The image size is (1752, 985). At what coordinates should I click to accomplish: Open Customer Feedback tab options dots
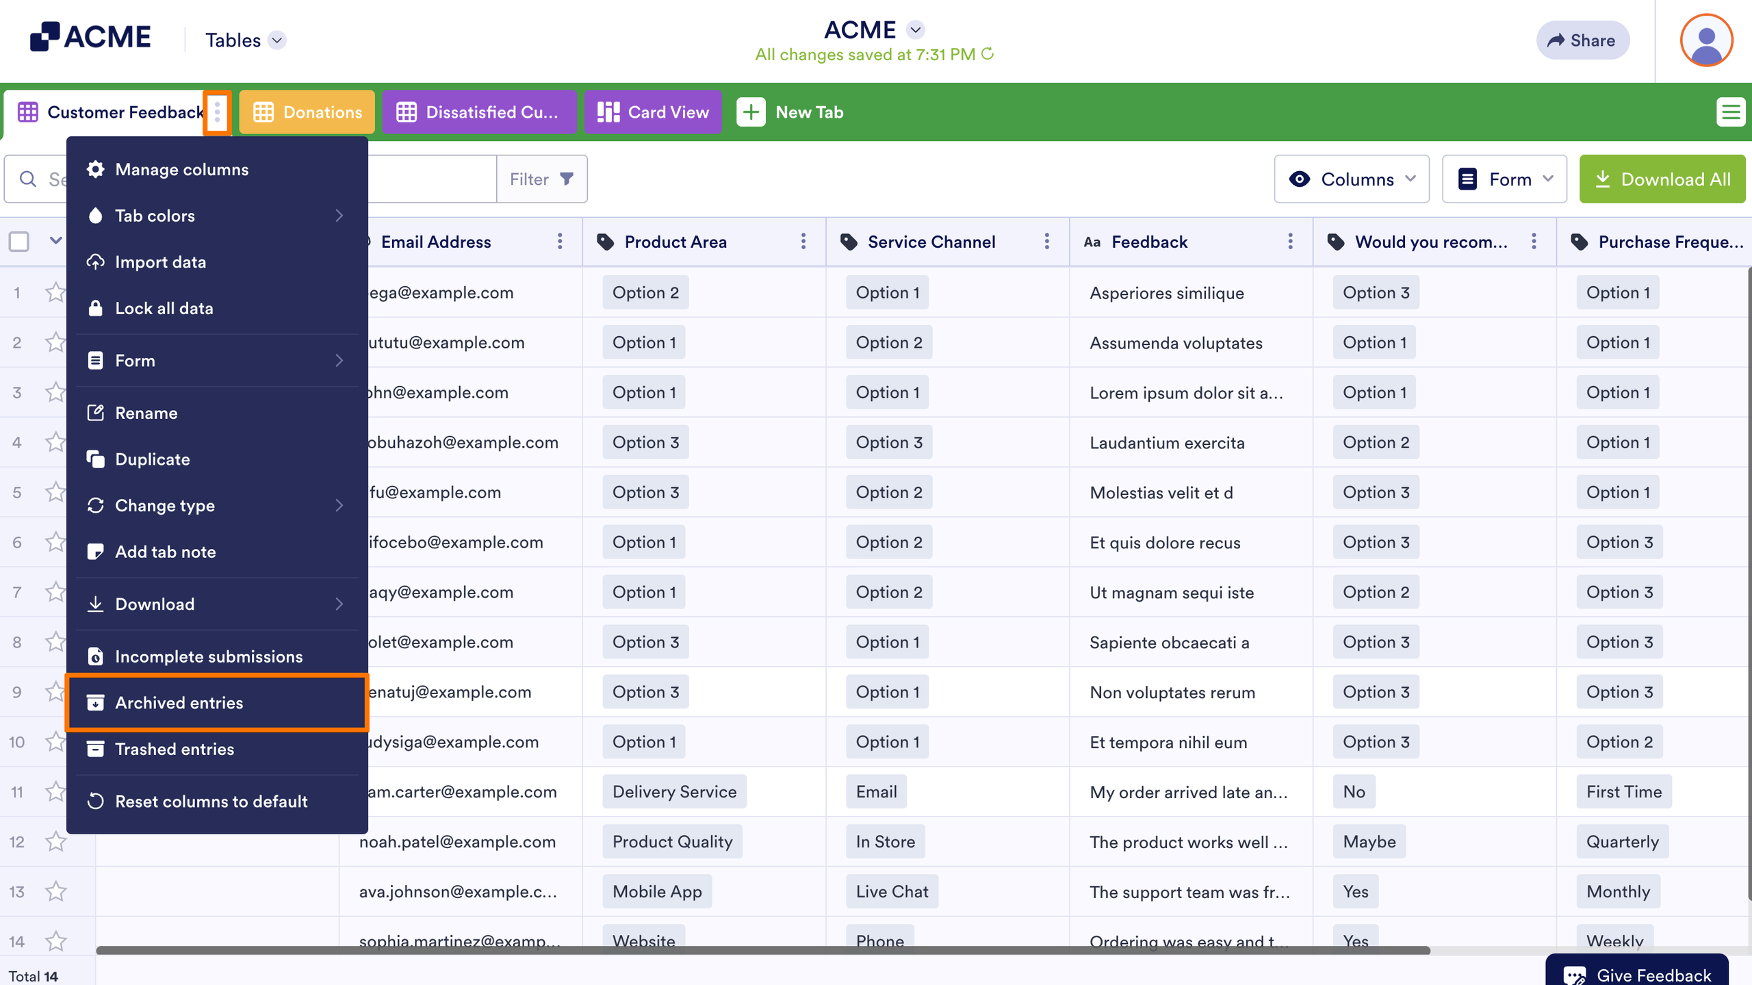(x=218, y=112)
